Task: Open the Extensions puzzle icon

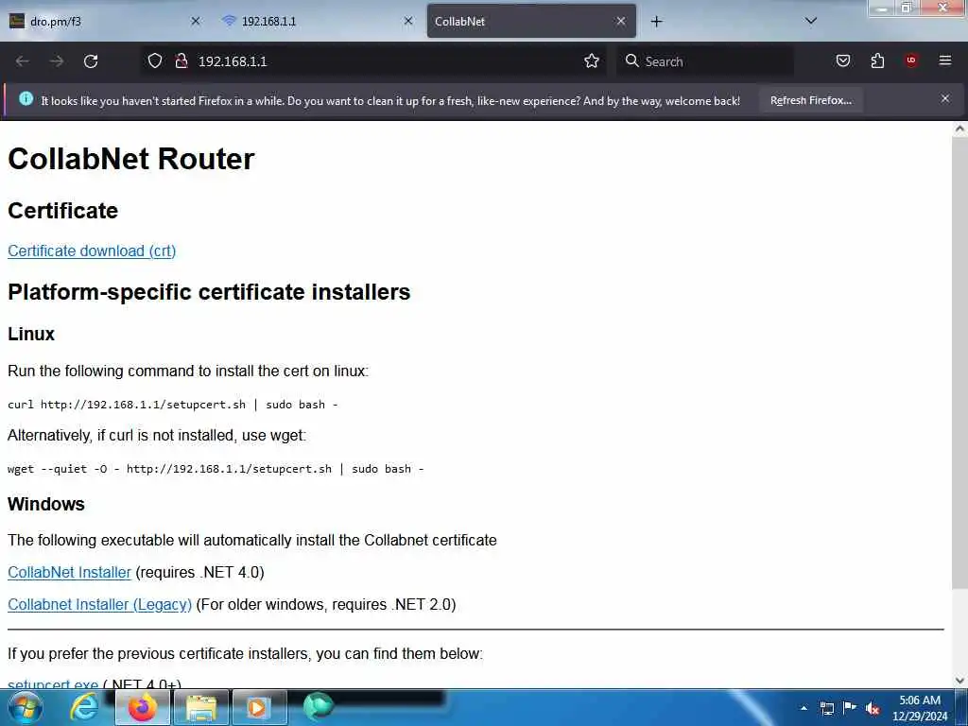Action: [877, 60]
